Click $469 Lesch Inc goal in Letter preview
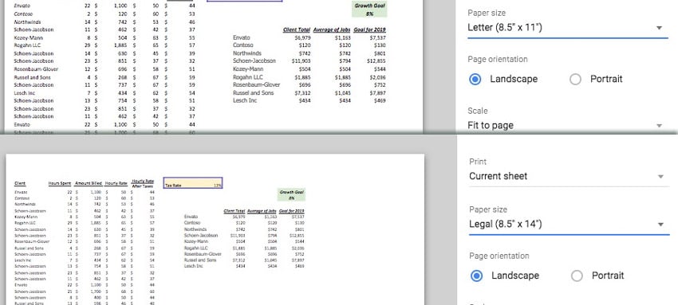Image resolution: width=678 pixels, height=305 pixels. pyautogui.click(x=379, y=100)
